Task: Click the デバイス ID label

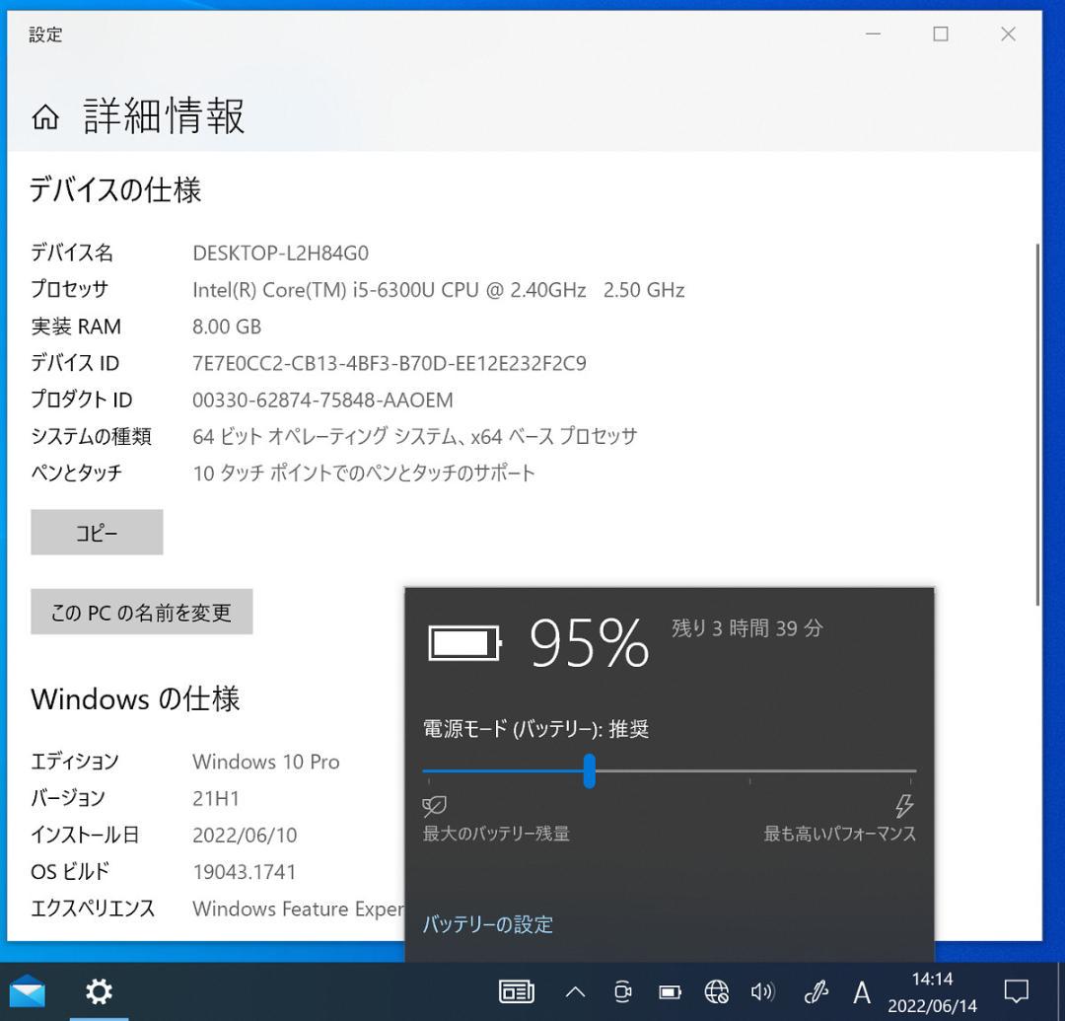Action: [75, 363]
